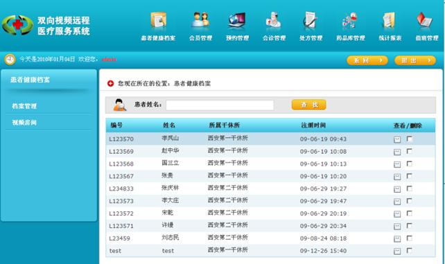
Task: Click patient name 赵中华
Action: coord(171,150)
